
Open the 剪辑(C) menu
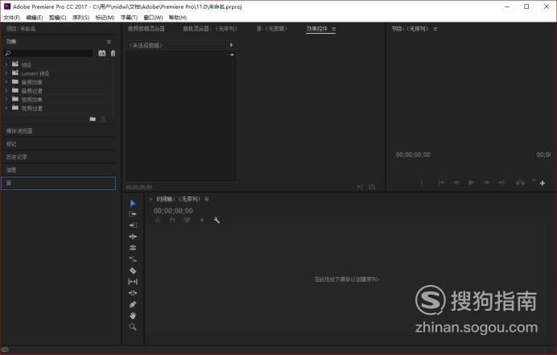[x=57, y=18]
